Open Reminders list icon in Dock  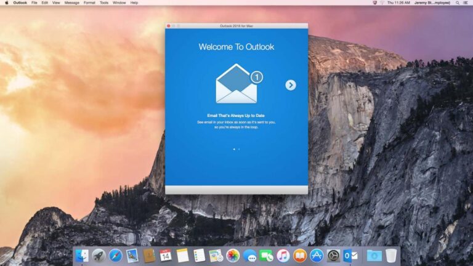[x=199, y=256]
